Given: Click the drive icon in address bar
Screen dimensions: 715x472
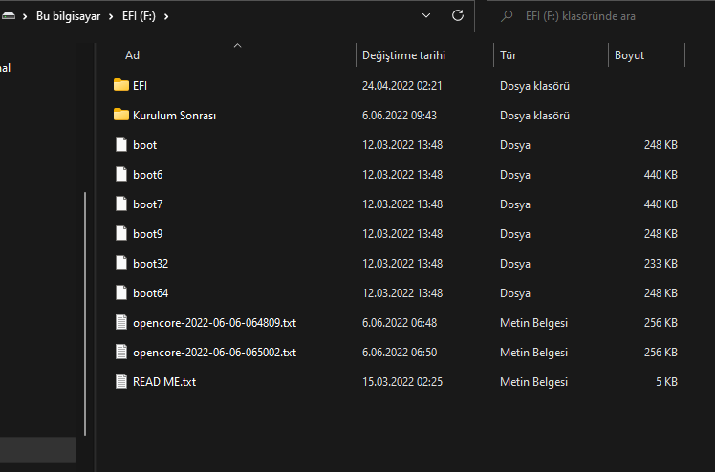Looking at the screenshot, I should coord(9,16).
